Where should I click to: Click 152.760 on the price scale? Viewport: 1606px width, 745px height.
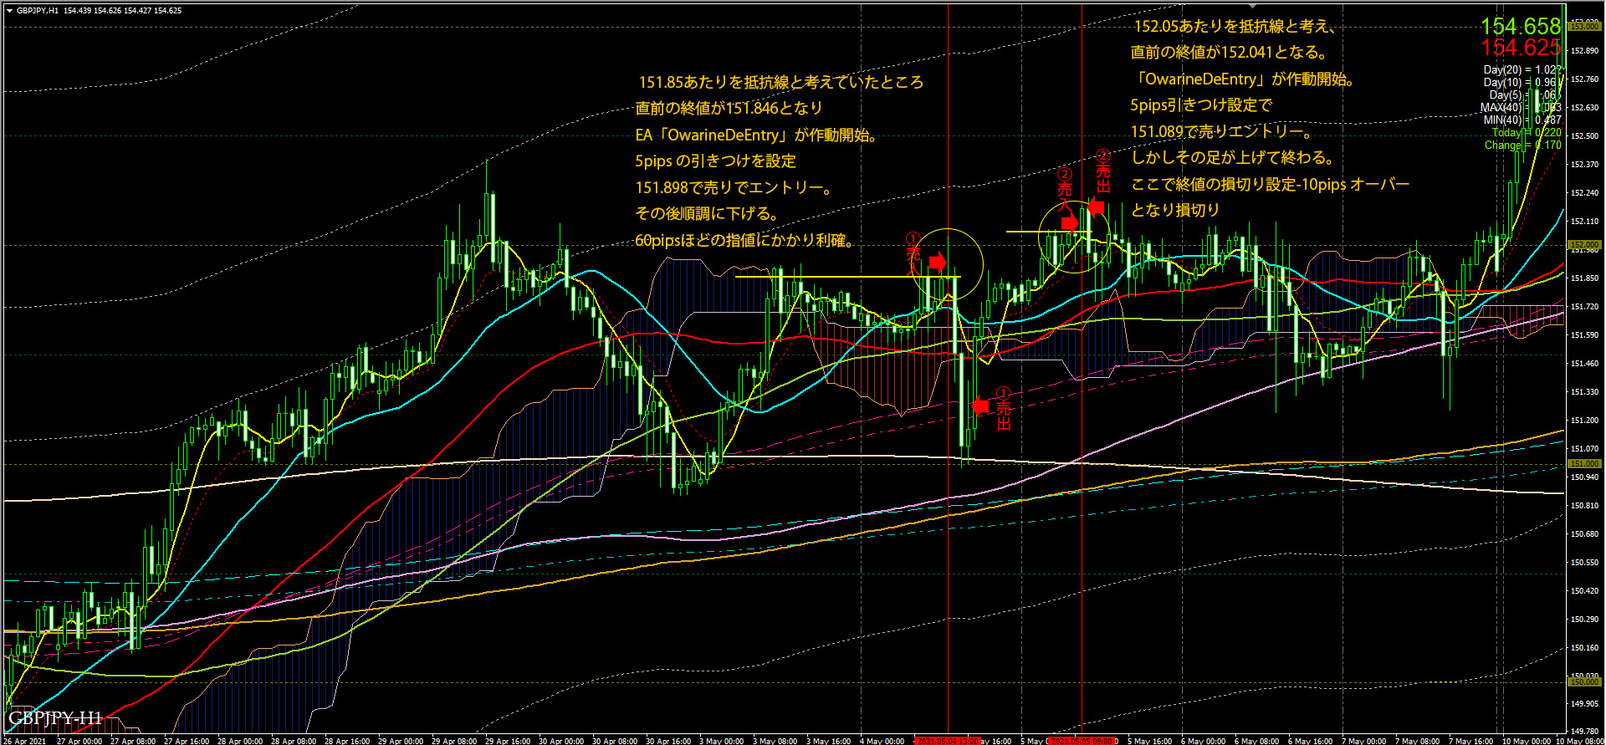pos(1585,79)
